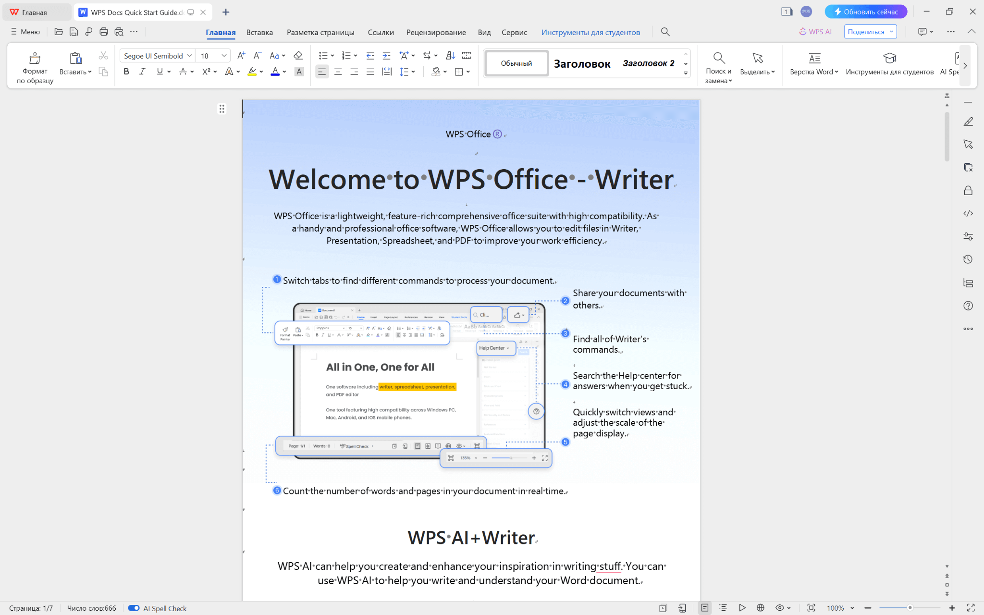Image resolution: width=984 pixels, height=615 pixels.
Task: Expand the zoom percentage dropdown
Action: click(852, 608)
